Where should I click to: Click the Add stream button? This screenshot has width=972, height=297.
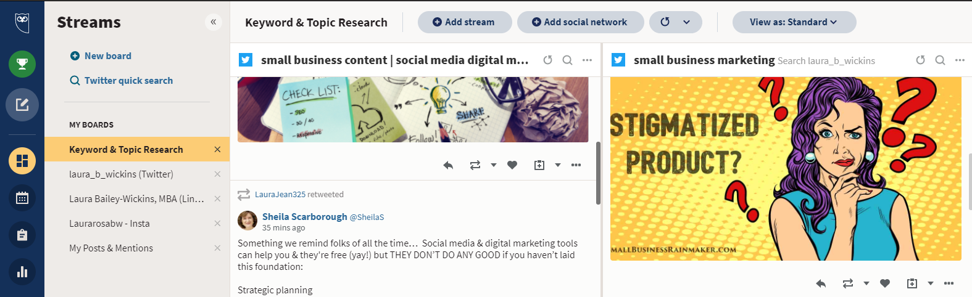465,22
